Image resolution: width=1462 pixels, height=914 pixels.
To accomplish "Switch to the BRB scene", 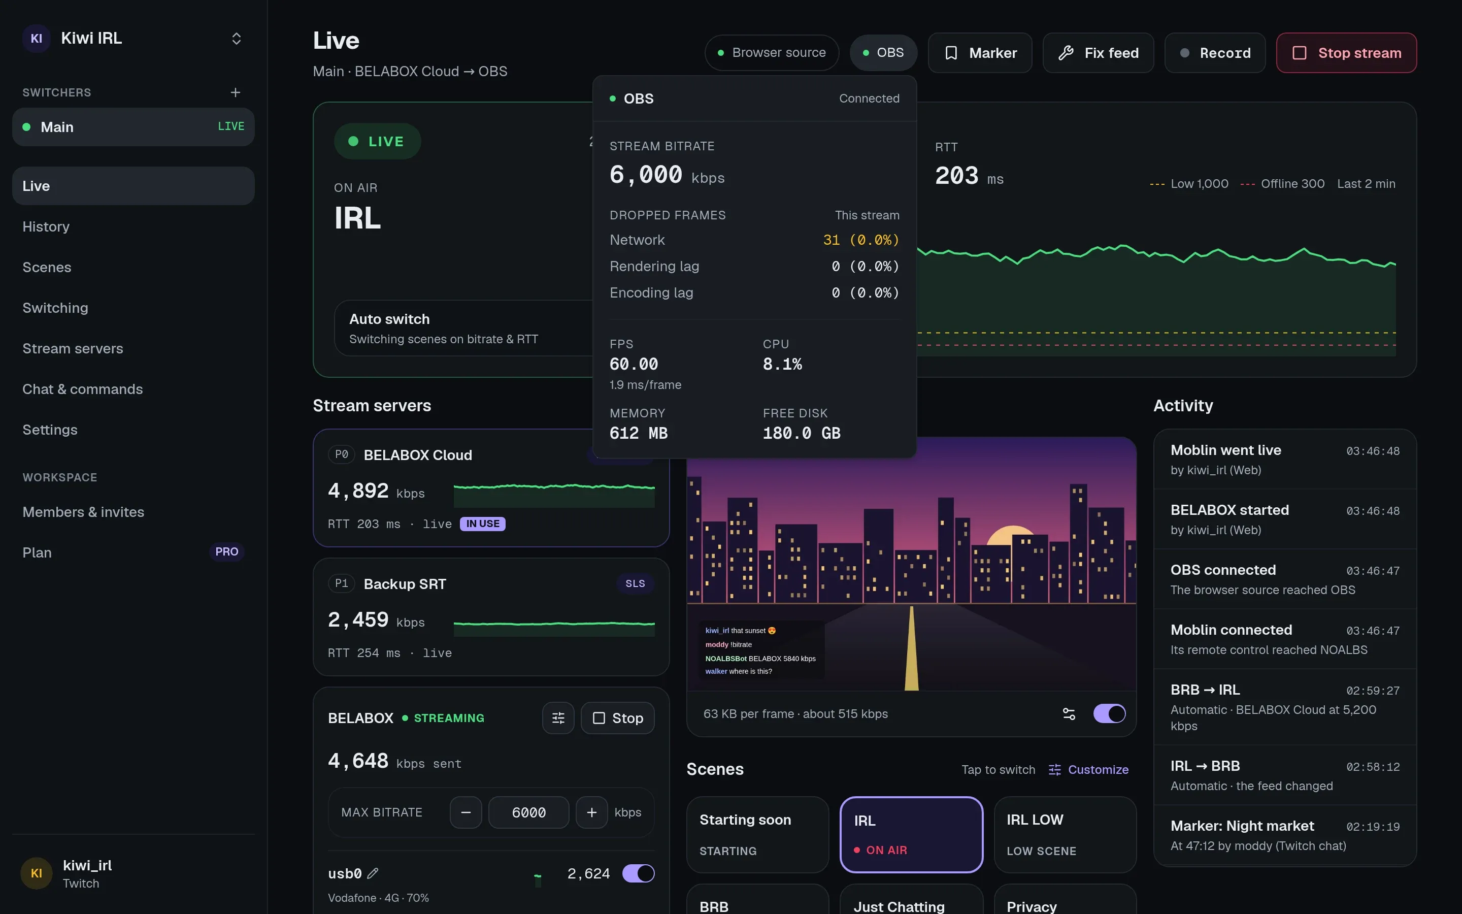I will pyautogui.click(x=757, y=899).
